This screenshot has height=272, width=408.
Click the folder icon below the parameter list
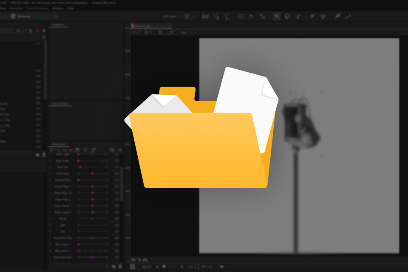114,266
